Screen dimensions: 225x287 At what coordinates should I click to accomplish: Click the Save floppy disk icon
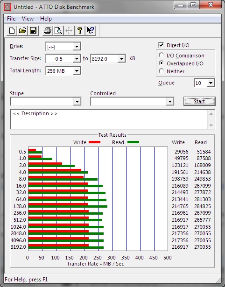tap(33, 30)
